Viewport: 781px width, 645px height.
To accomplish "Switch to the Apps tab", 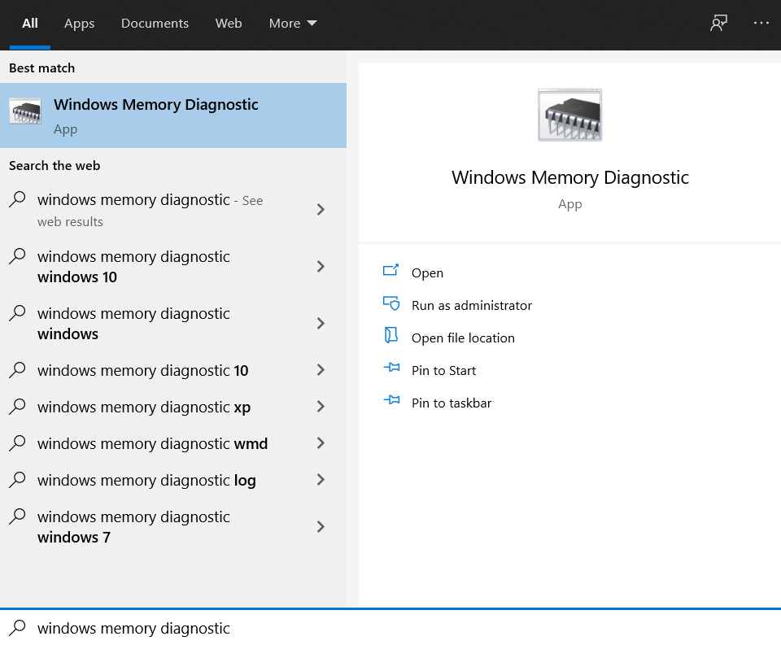I will 79,24.
